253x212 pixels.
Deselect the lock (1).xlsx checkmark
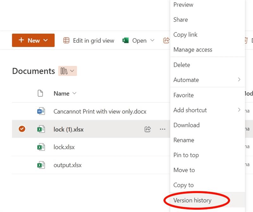coord(22,129)
